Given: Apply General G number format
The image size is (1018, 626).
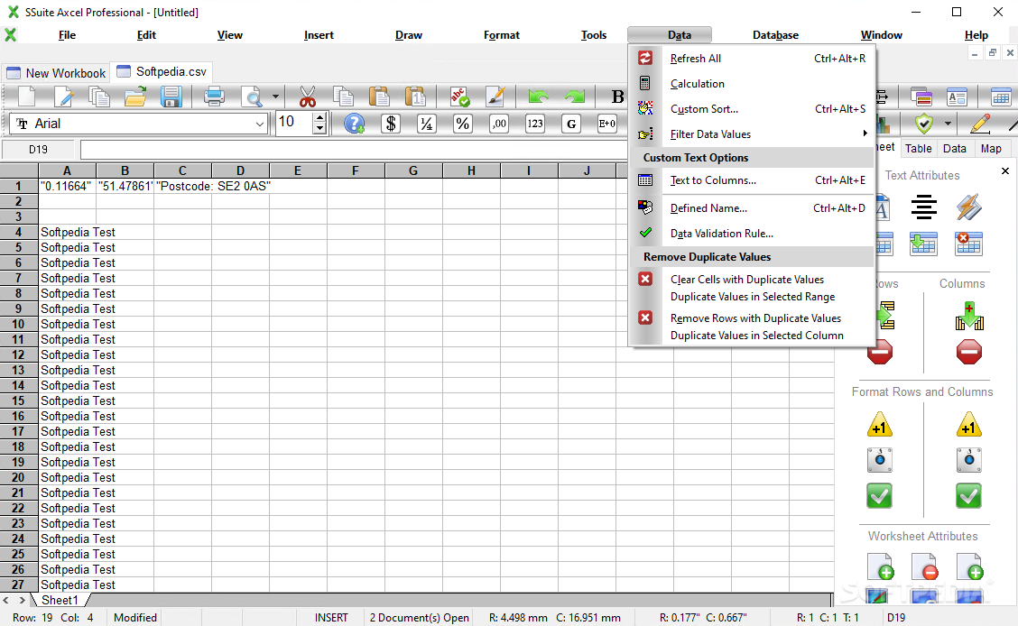Looking at the screenshot, I should point(571,124).
